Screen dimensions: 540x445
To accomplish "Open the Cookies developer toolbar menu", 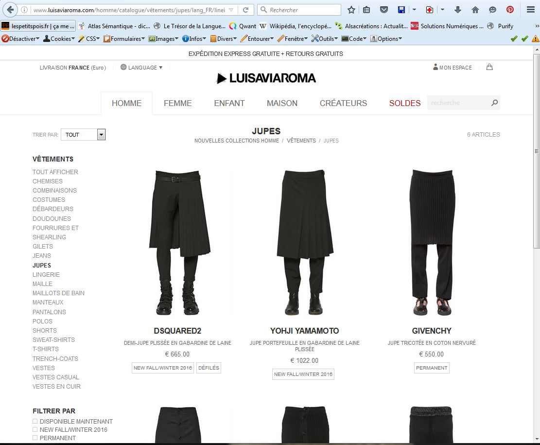I will 59,38.
